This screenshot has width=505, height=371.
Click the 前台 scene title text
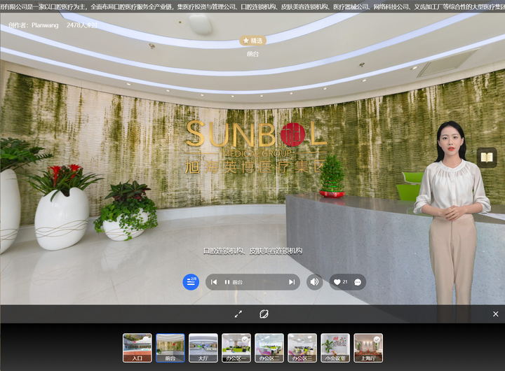pos(252,54)
